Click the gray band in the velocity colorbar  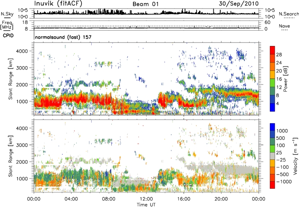tap(272, 156)
